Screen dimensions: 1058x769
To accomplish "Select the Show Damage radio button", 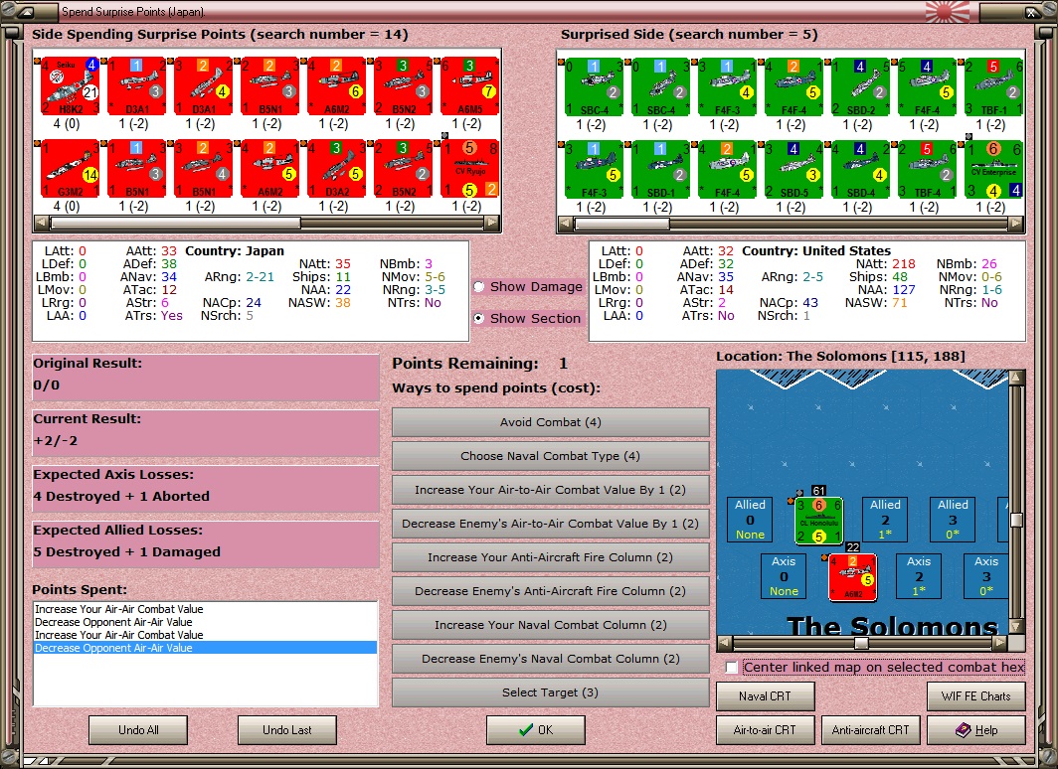I will point(479,286).
